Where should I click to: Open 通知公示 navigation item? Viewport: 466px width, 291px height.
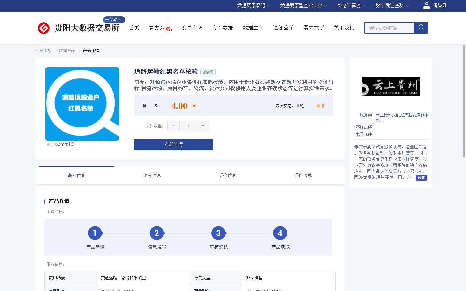pos(283,28)
